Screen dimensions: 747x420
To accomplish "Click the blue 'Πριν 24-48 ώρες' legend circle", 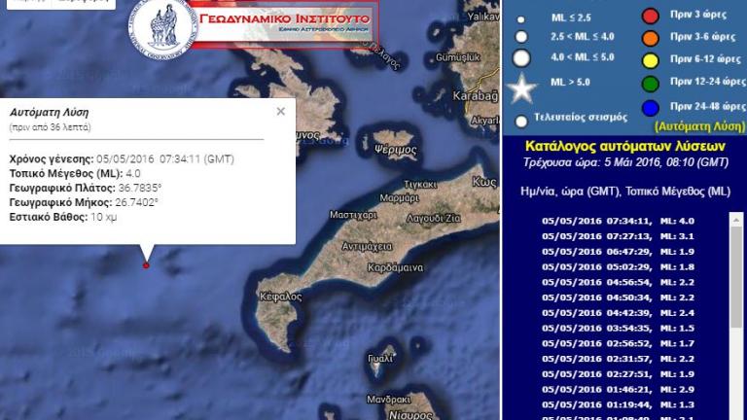I will [651, 108].
